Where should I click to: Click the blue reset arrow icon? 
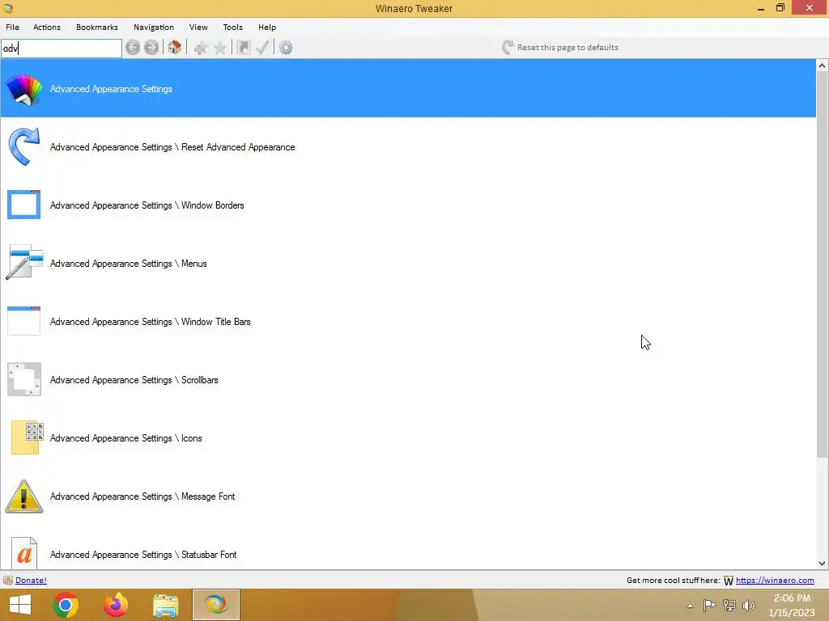pos(23,147)
